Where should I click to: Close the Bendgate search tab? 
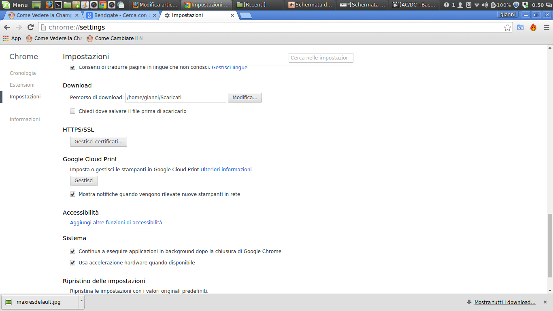155,15
